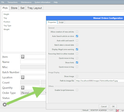Select the Properties tab
The height and width of the screenshot is (112, 124).
click(52, 22)
